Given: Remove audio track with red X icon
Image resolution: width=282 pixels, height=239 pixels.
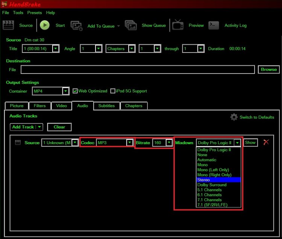Looking at the screenshot, I should click(266, 142).
